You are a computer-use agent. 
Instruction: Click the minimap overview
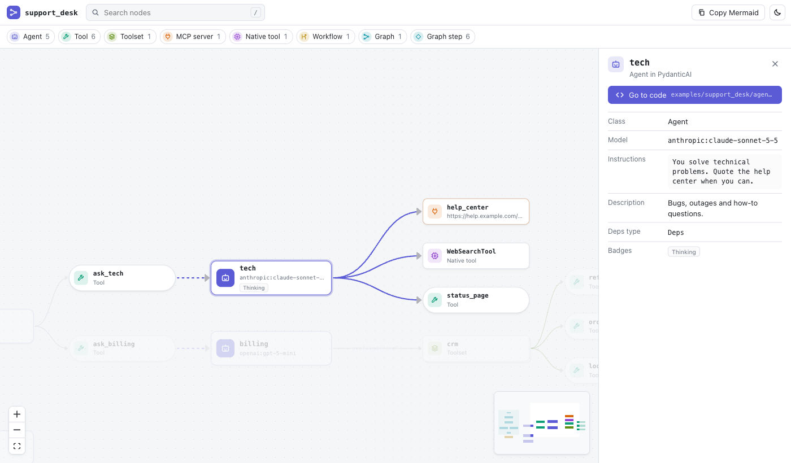(x=542, y=423)
